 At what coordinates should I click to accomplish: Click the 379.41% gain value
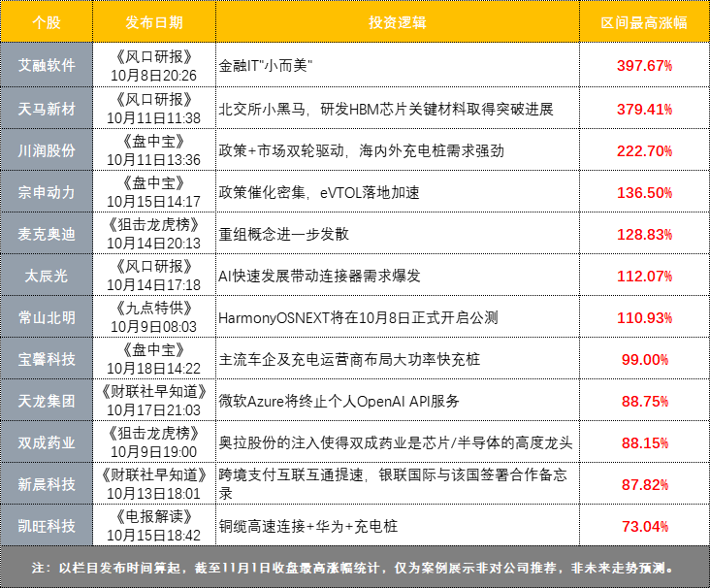coord(644,110)
